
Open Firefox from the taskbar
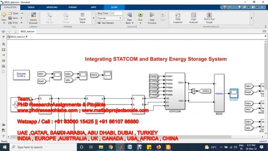pyautogui.click(x=159, y=147)
